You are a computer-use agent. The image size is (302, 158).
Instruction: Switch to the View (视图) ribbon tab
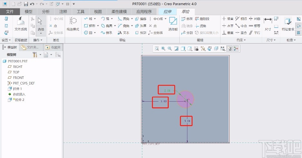coord(98,12)
